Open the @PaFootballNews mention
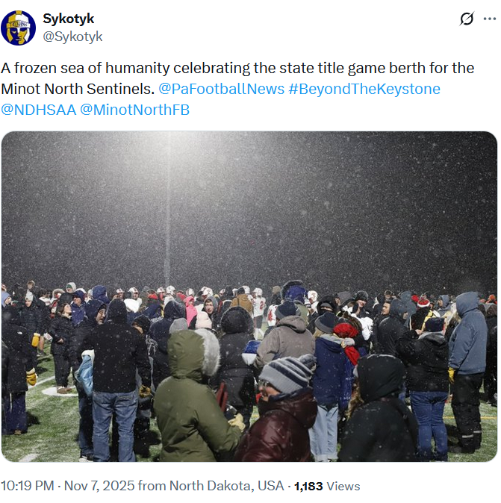 click(221, 89)
